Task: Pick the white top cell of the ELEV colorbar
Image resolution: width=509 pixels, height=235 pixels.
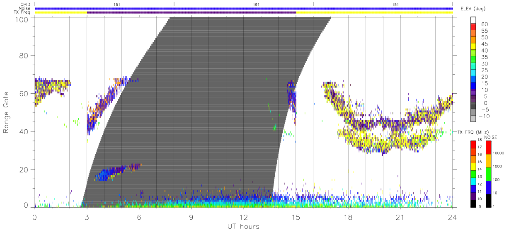Action: tap(474, 20)
